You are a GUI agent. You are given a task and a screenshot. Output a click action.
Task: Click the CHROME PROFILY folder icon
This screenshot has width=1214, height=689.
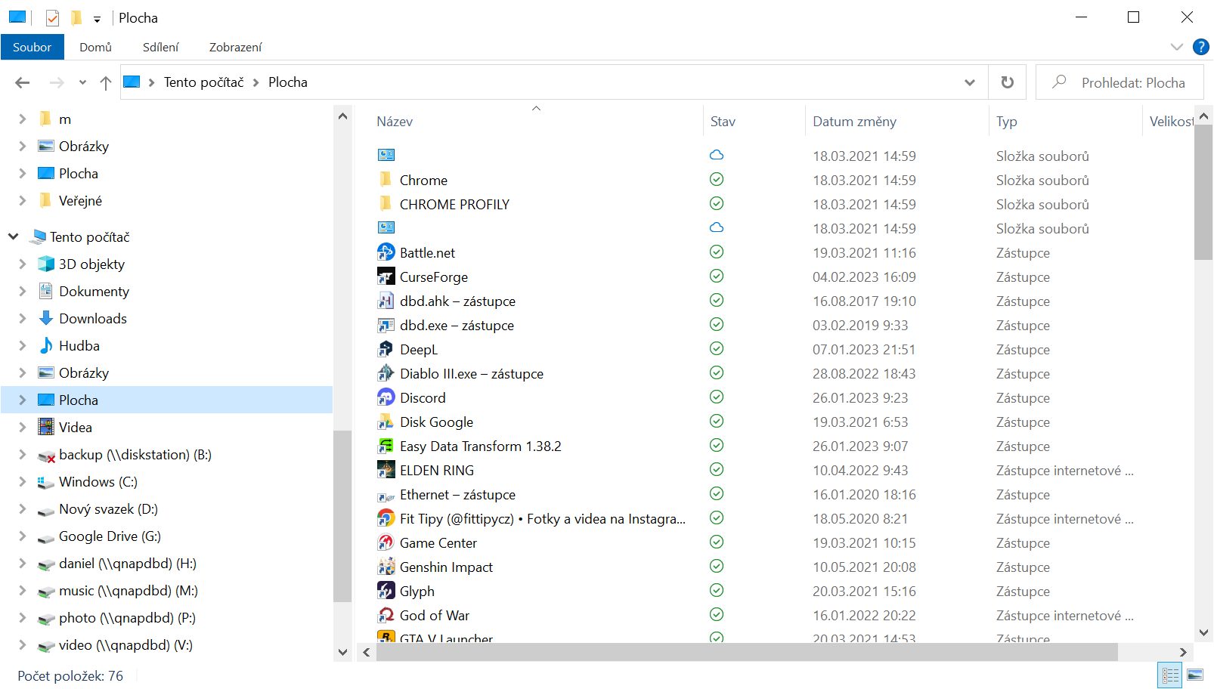[x=386, y=204]
